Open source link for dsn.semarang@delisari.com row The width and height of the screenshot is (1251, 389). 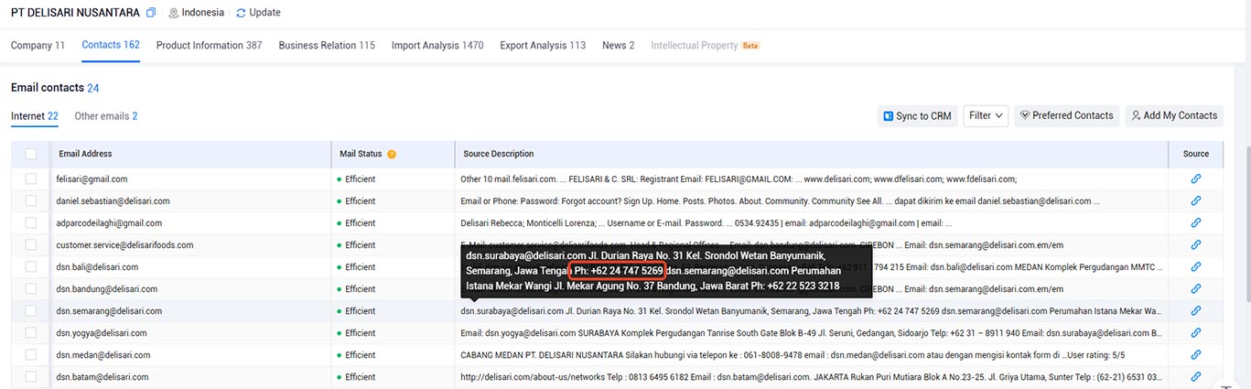[1195, 311]
